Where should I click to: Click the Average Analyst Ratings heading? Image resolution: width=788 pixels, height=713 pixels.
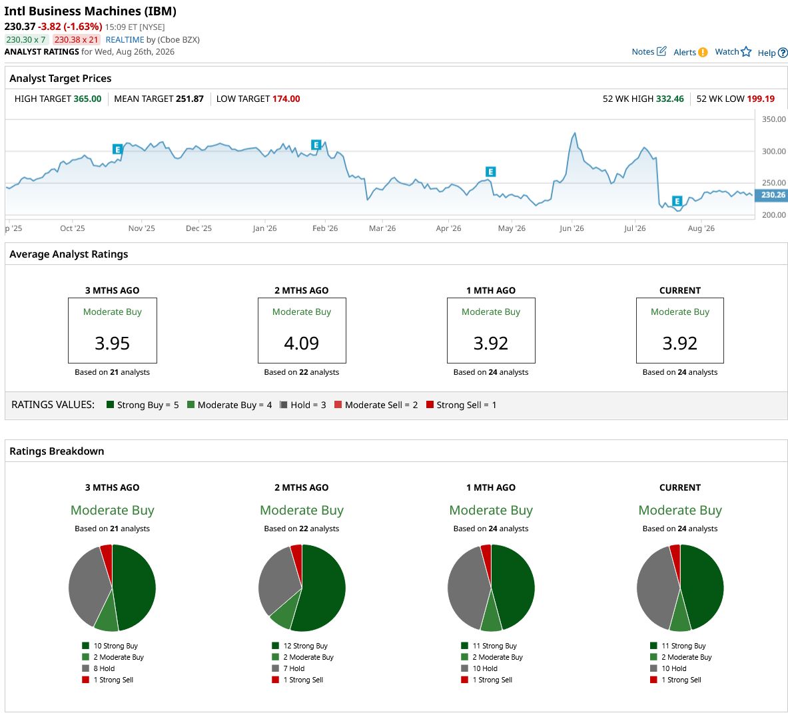69,254
